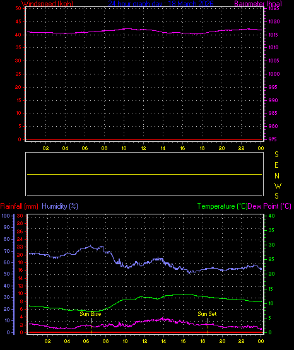Click barometer axis value '990'

click(273, 100)
